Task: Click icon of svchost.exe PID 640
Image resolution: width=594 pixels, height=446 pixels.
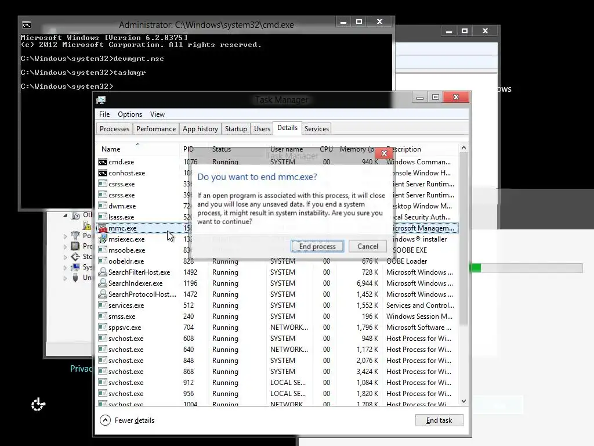Action: click(x=102, y=349)
